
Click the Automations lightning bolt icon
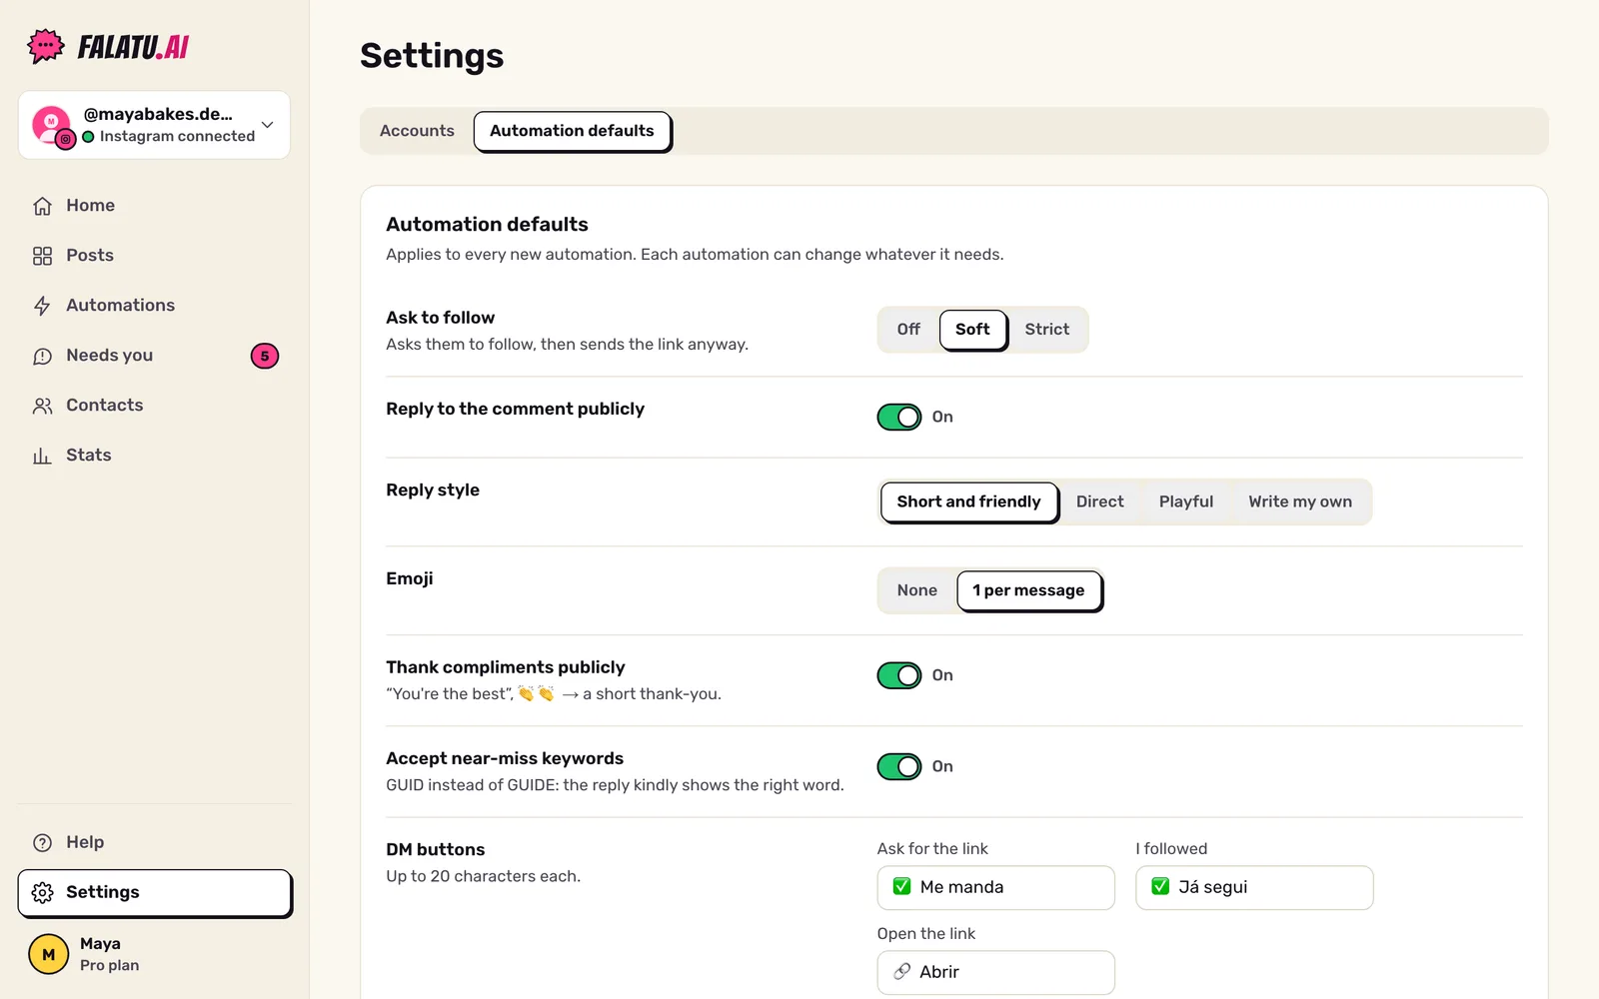point(42,306)
